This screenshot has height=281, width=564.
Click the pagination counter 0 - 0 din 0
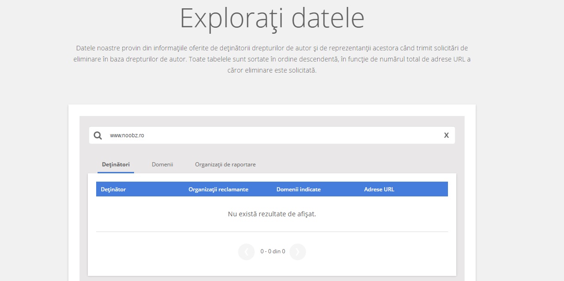pyautogui.click(x=272, y=251)
